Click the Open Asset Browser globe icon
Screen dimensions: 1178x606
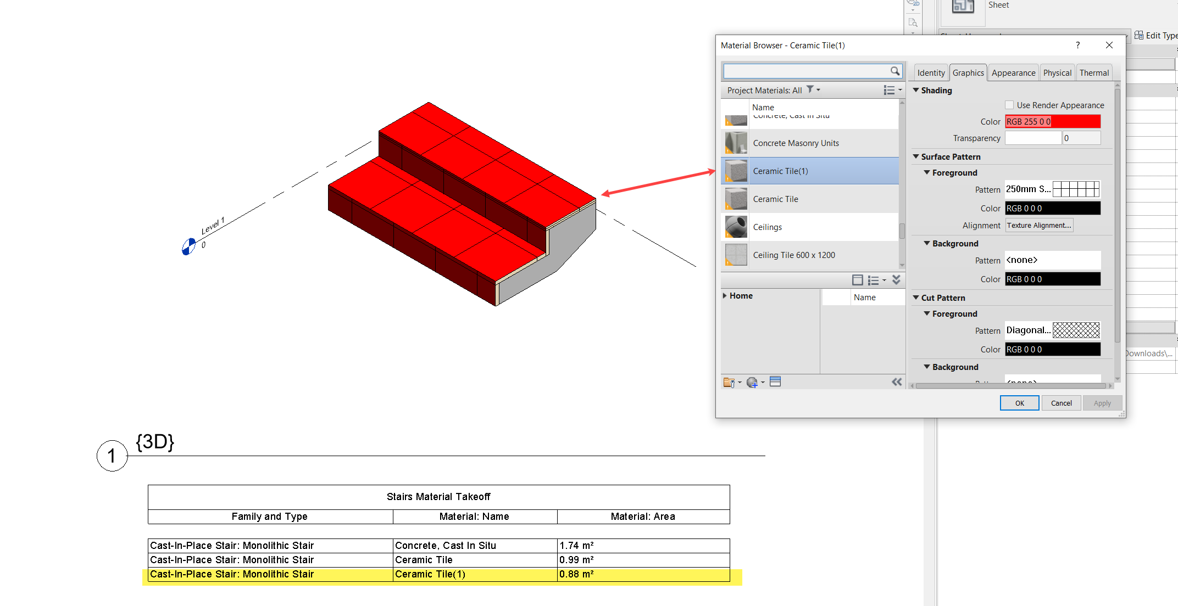[753, 382]
